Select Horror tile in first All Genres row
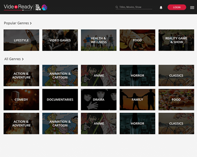The height and width of the screenshot is (157, 197). pos(137,76)
